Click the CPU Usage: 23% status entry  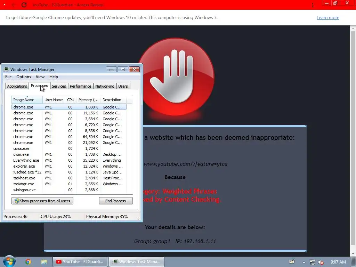56,217
